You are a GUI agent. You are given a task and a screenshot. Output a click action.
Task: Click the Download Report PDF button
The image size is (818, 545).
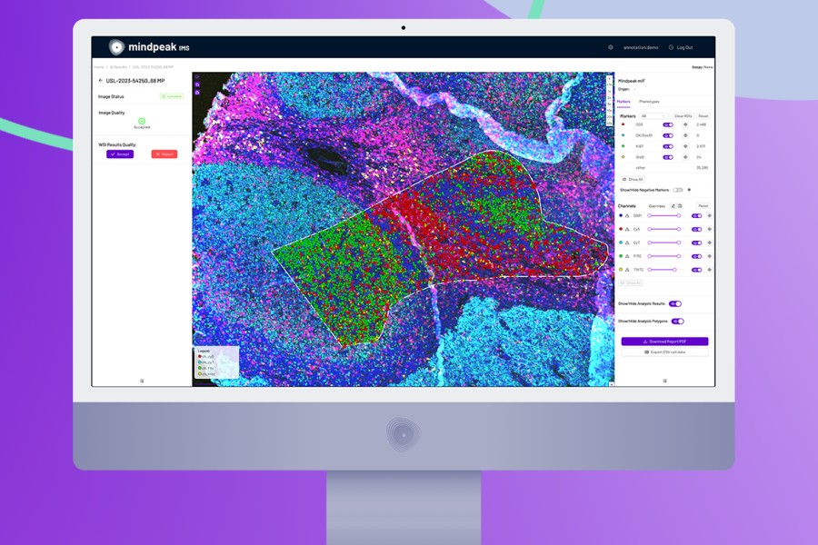click(664, 342)
